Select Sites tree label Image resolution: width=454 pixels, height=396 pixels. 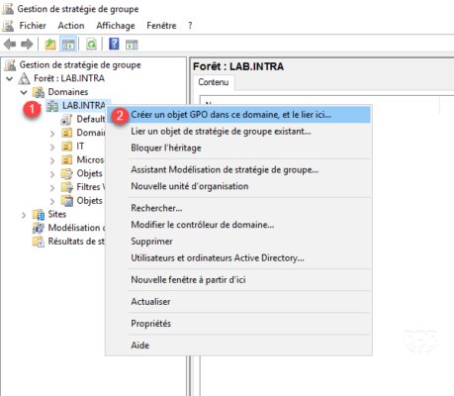57,215
